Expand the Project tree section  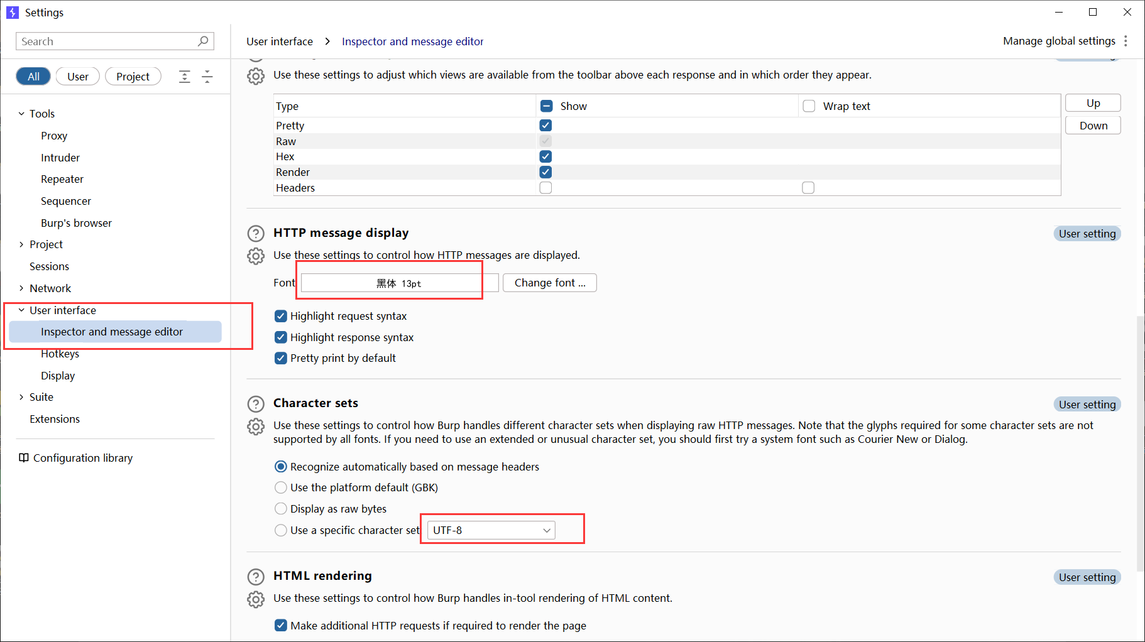coord(21,244)
